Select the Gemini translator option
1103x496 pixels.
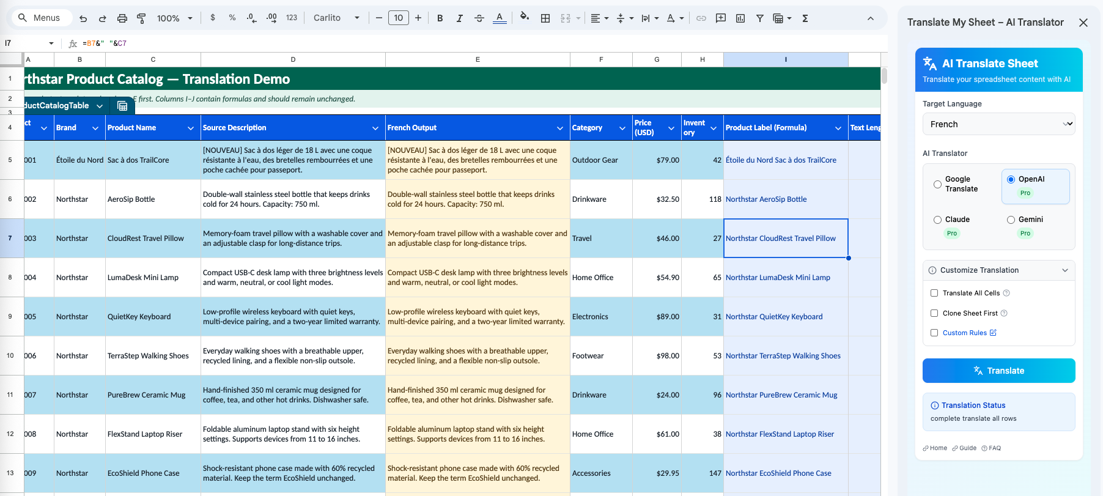click(1011, 220)
